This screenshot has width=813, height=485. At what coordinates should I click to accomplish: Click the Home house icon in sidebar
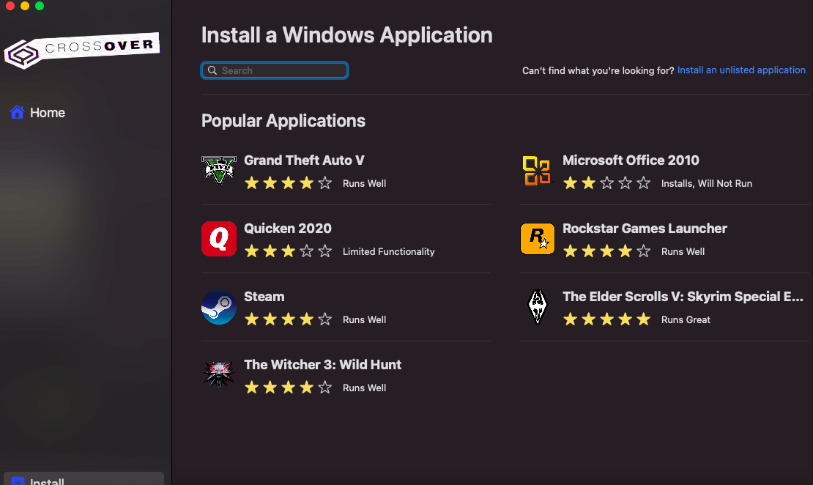17,112
